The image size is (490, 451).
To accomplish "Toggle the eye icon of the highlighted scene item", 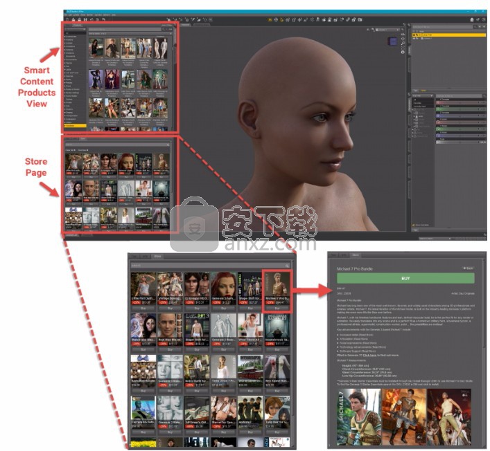I will point(414,35).
